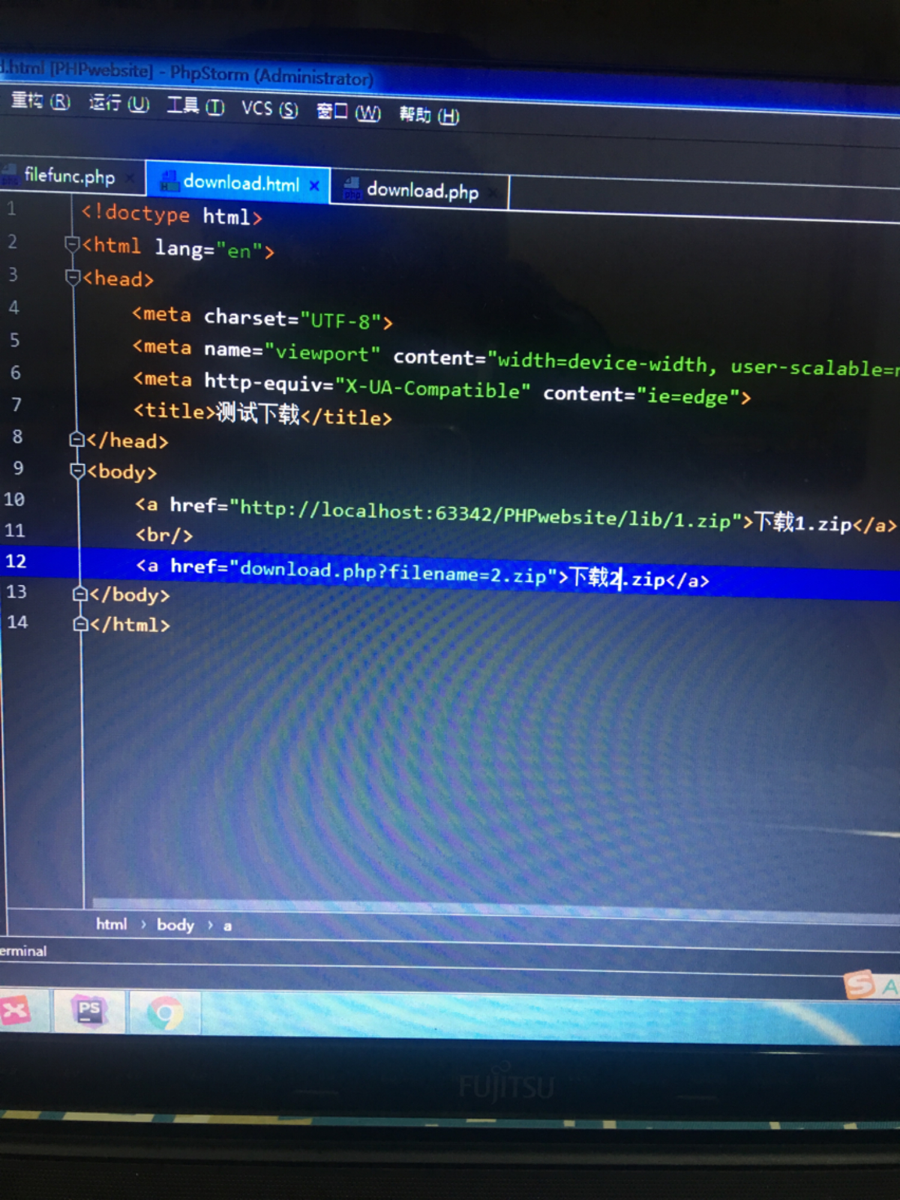Click the <!doctype html> declaration
Viewport: 900px width, 1200px height.
(172, 214)
